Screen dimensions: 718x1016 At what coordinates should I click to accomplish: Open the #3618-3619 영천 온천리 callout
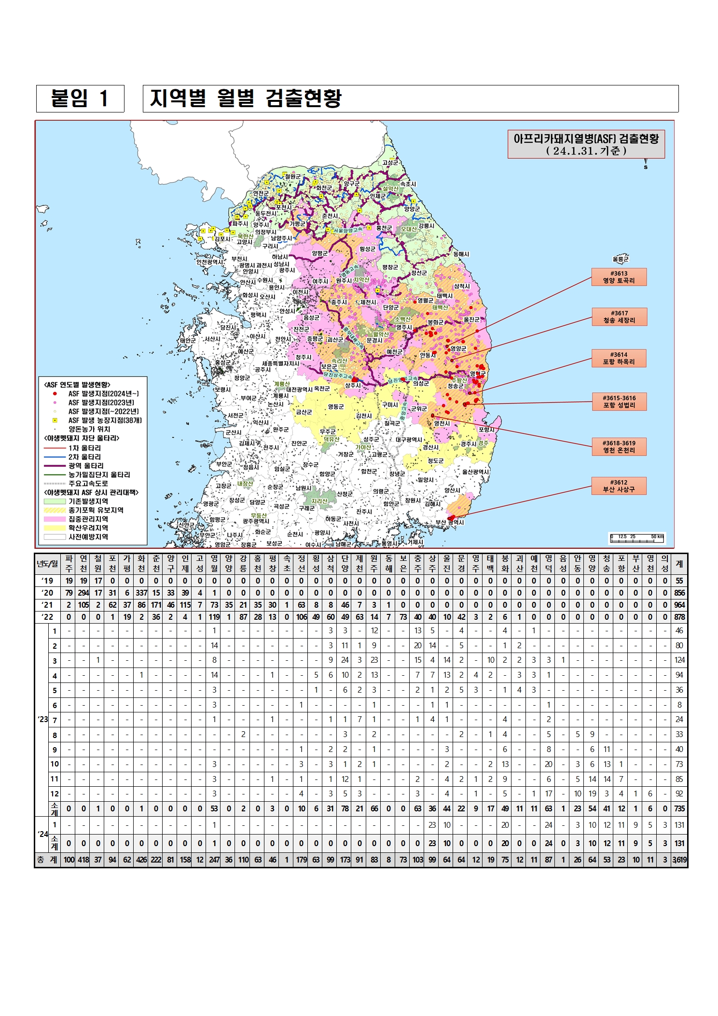(619, 446)
